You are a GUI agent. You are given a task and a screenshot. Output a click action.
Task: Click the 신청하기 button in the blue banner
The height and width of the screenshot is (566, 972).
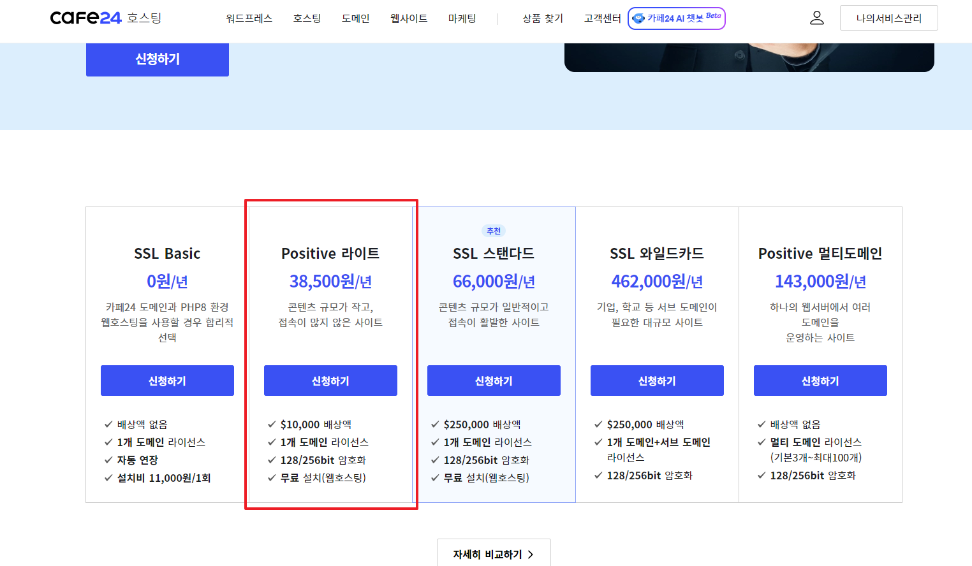[158, 59]
